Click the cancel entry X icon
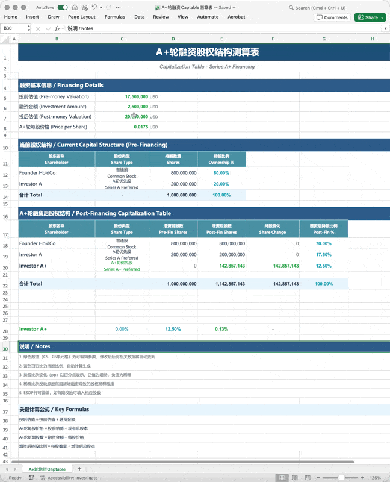 [38, 28]
